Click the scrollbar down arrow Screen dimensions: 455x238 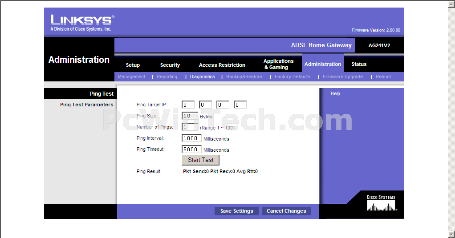pos(451,234)
